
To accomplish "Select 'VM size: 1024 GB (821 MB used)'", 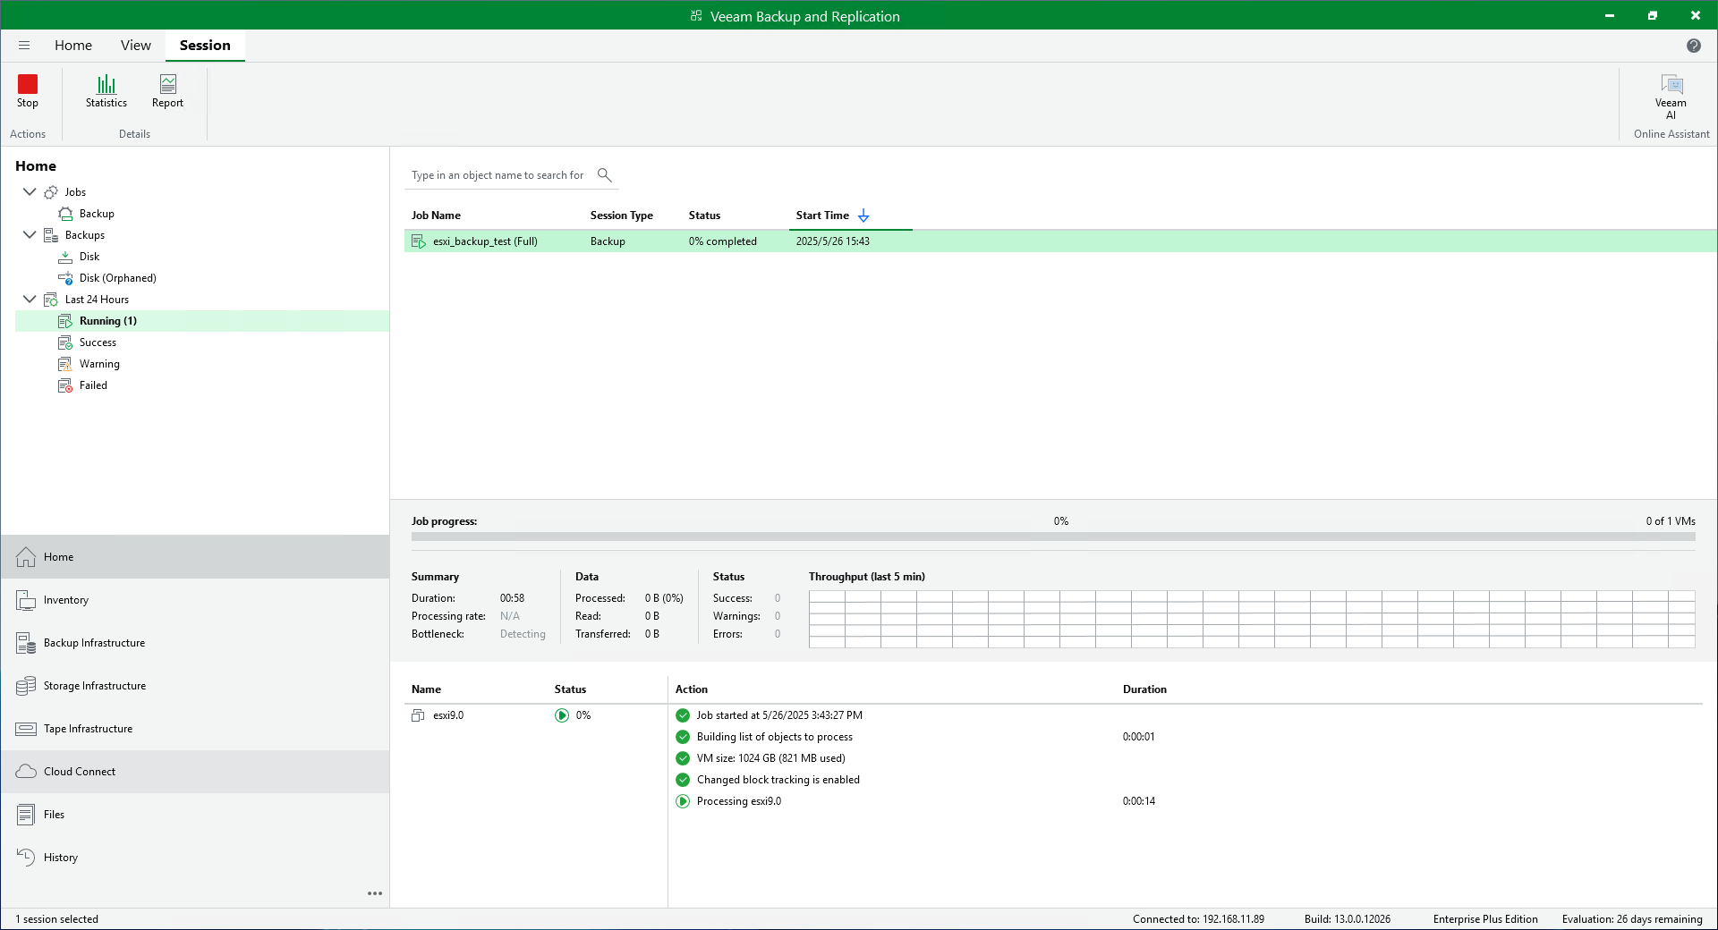I will pos(771,758).
